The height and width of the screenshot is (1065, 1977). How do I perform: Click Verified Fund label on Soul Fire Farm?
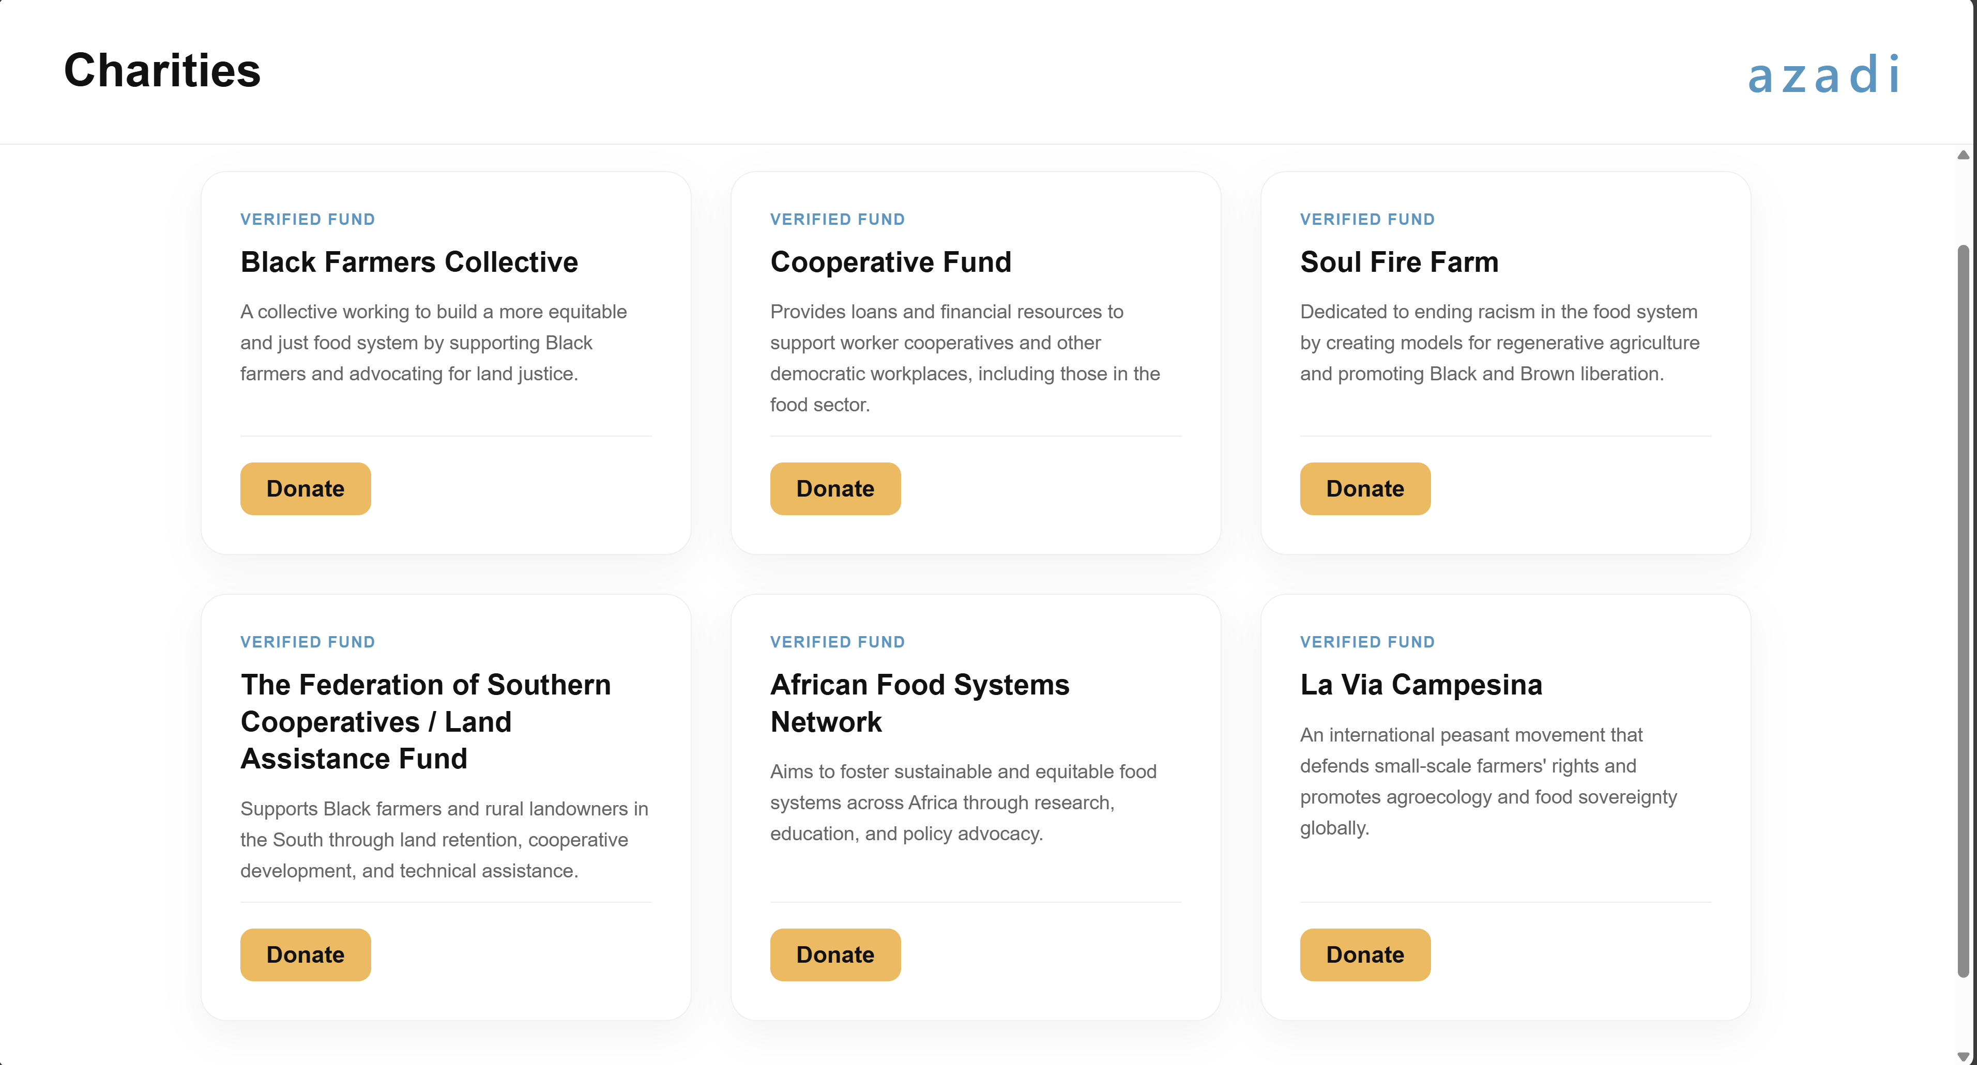[x=1367, y=219]
